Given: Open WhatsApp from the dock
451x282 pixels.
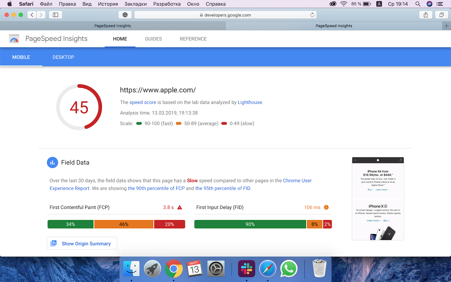Looking at the screenshot, I should pos(289,269).
